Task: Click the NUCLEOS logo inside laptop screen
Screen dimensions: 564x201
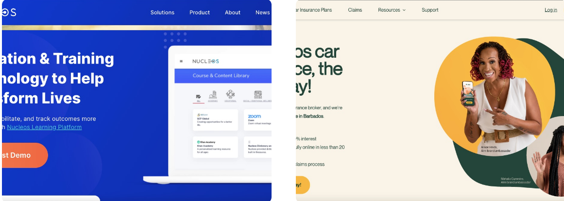Action: pyautogui.click(x=205, y=61)
